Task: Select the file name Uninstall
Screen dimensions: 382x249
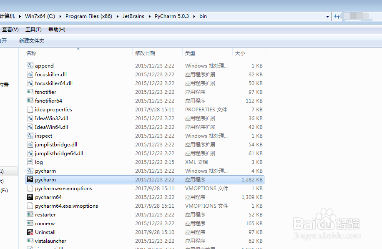Action: (45, 232)
